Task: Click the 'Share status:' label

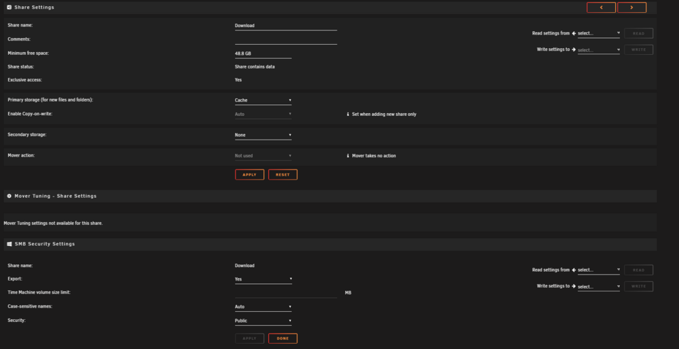Action: point(21,67)
